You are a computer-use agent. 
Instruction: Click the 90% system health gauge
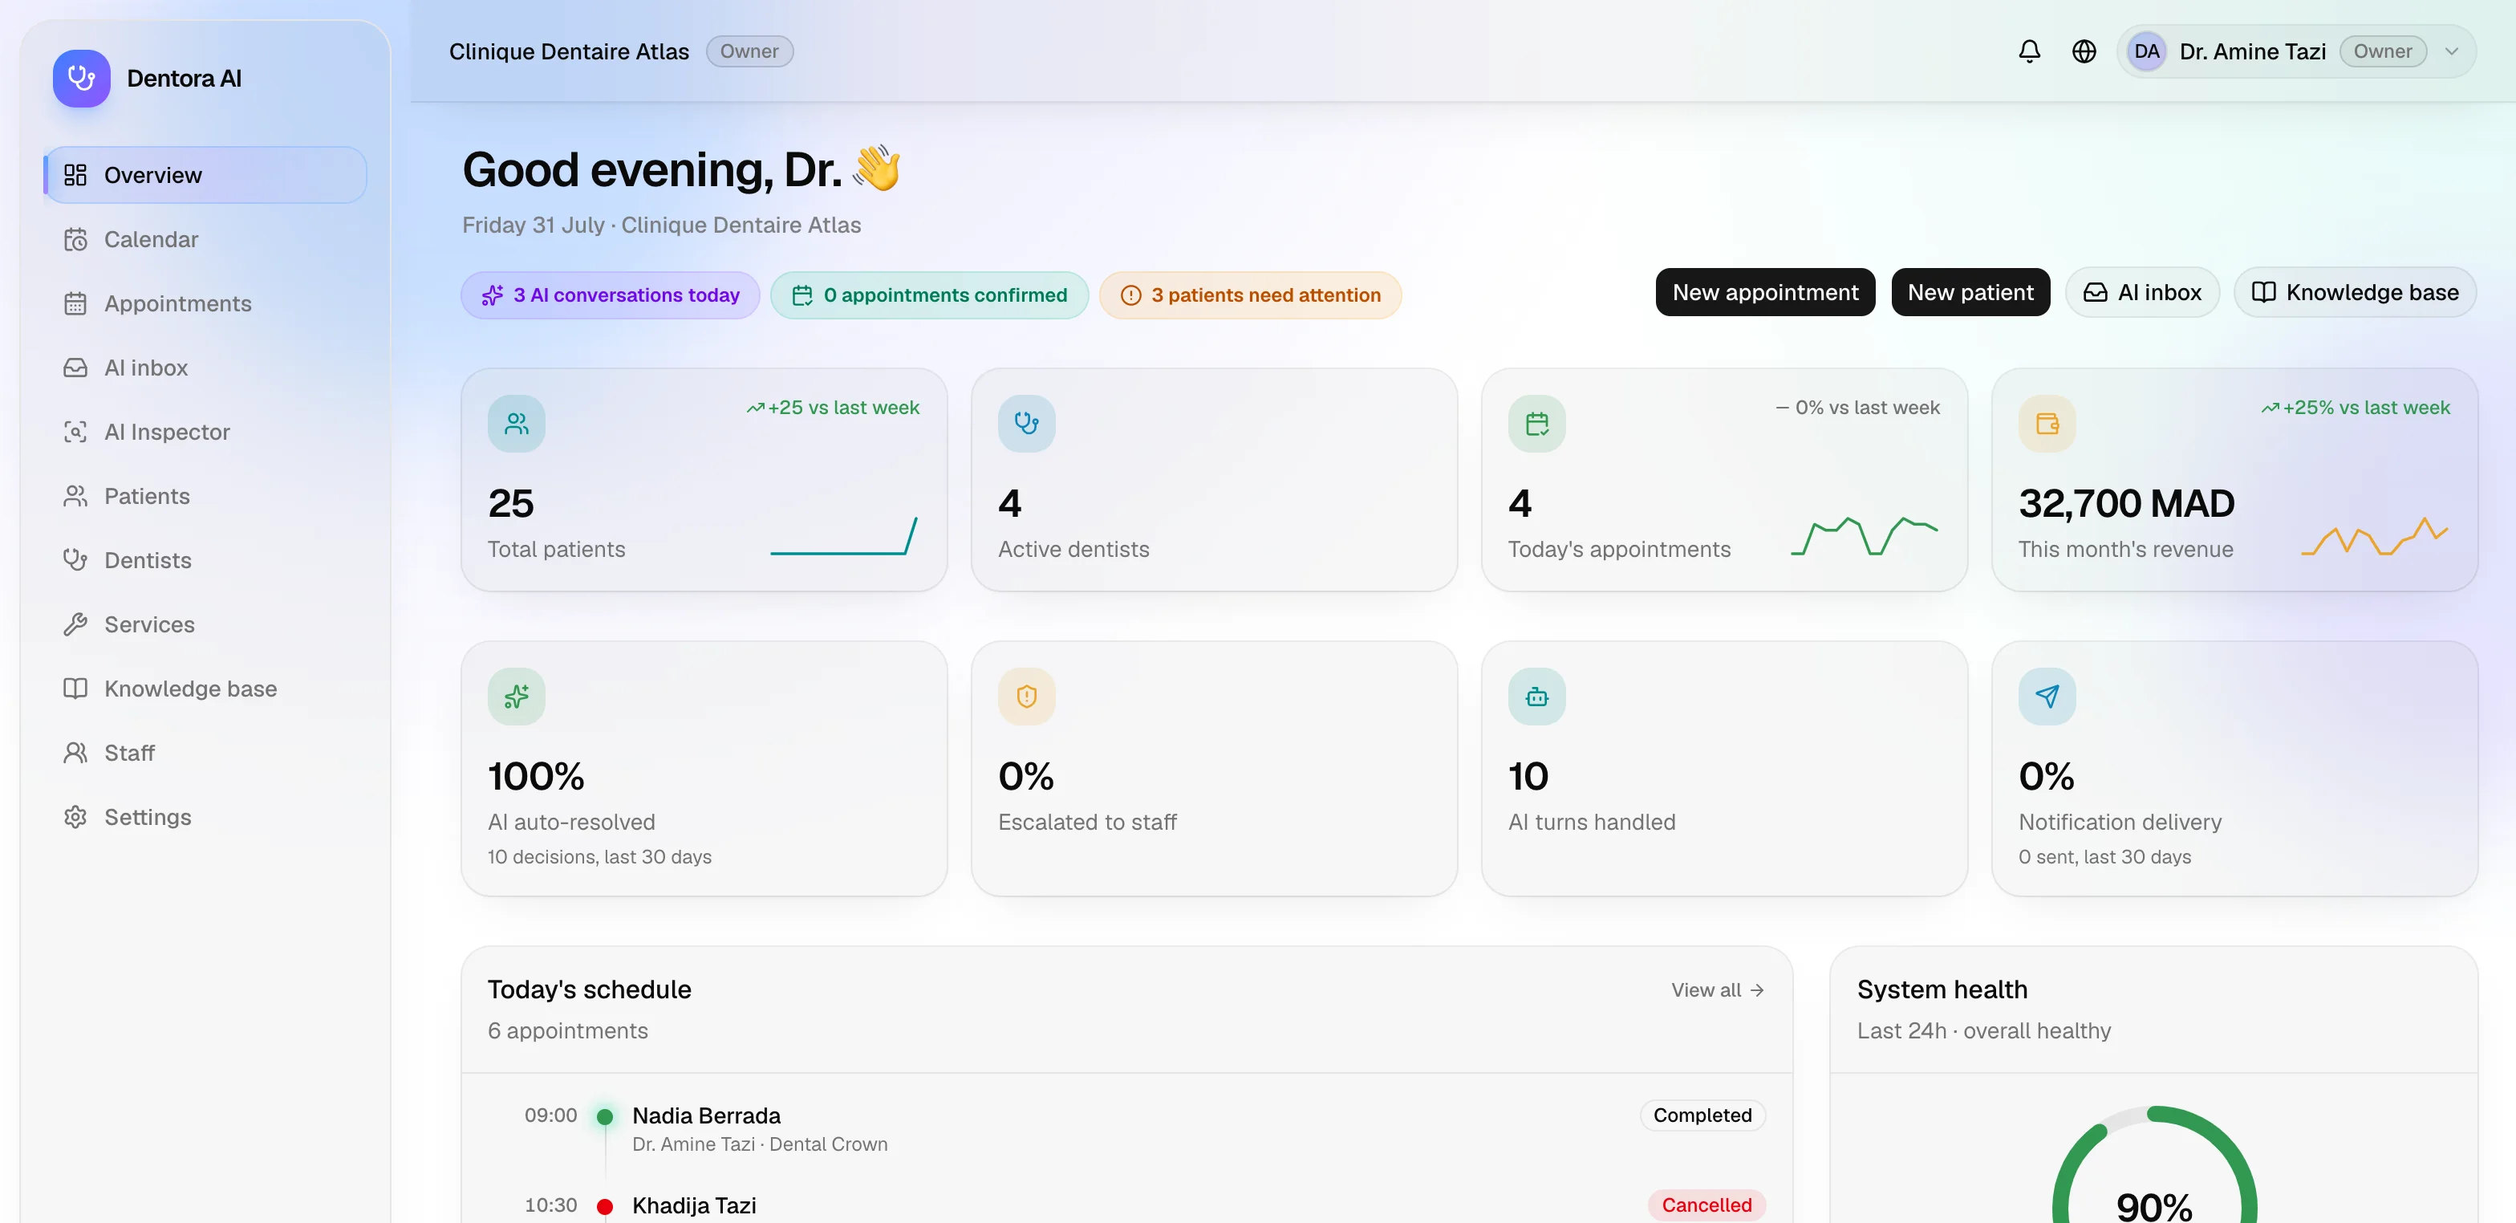[2153, 1165]
